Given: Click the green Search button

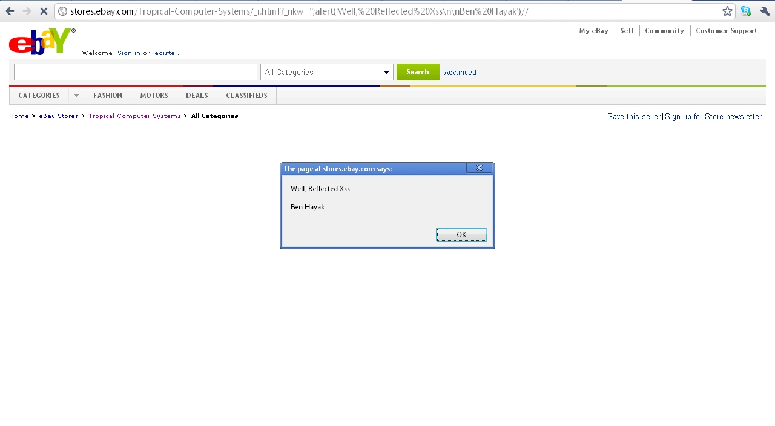Looking at the screenshot, I should [417, 71].
